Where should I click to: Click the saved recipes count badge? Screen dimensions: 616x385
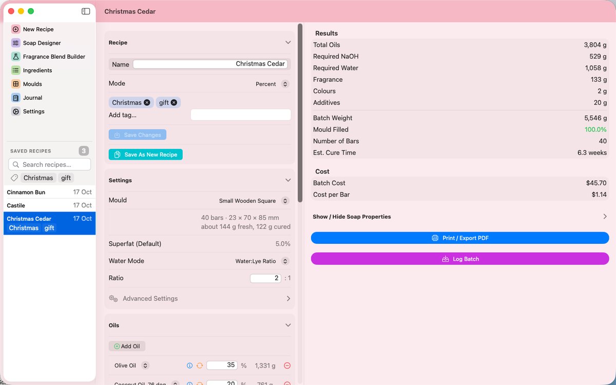[x=84, y=151]
